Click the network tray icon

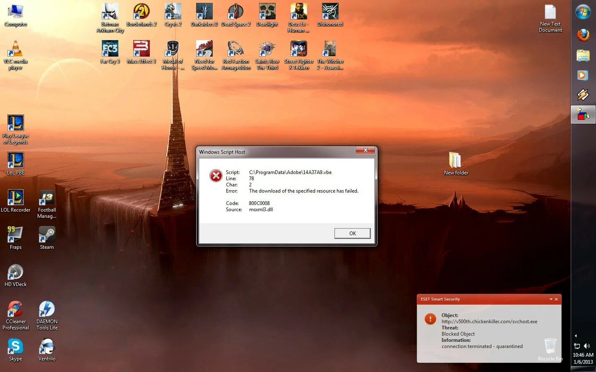[577, 346]
